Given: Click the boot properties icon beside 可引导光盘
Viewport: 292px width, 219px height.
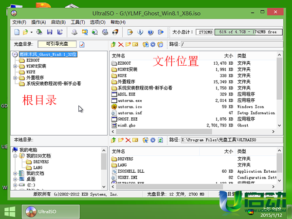Looking at the screenshot, I should pyautogui.click(x=82, y=44).
